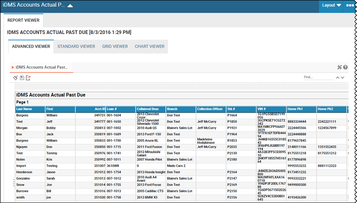The image size is (357, 203).
Task: Click the Acct ID column header
Action: (90, 109)
